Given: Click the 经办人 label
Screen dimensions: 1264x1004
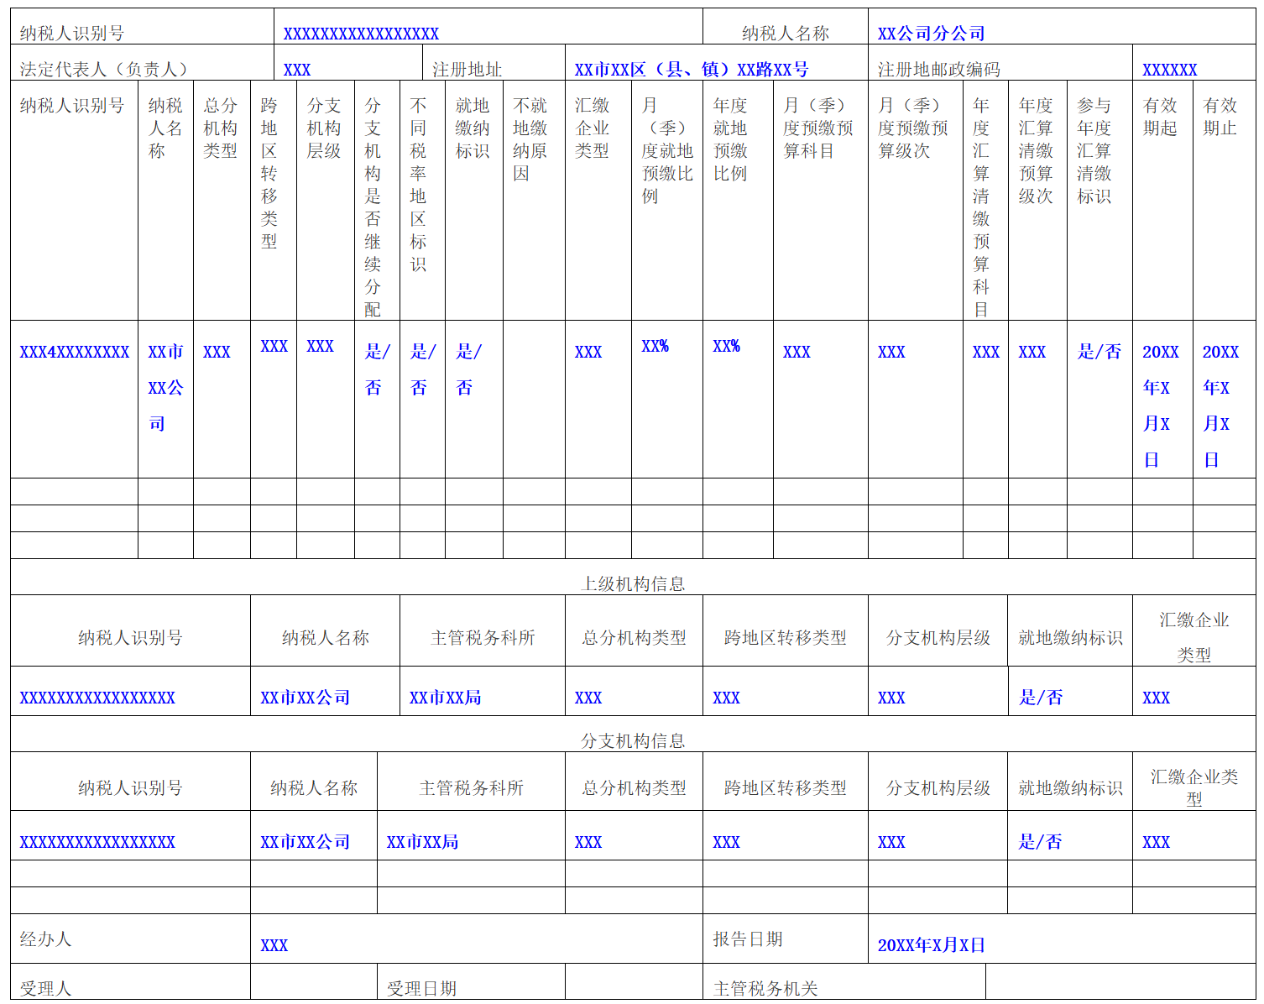Looking at the screenshot, I should pos(45,939).
